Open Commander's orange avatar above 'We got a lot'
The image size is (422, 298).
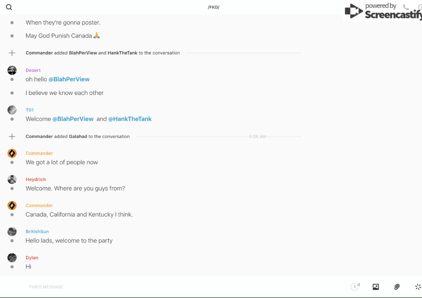click(12, 153)
